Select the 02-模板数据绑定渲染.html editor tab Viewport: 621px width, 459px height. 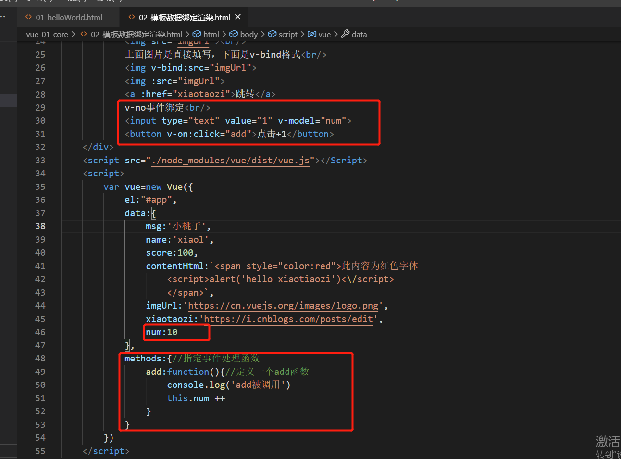click(185, 17)
